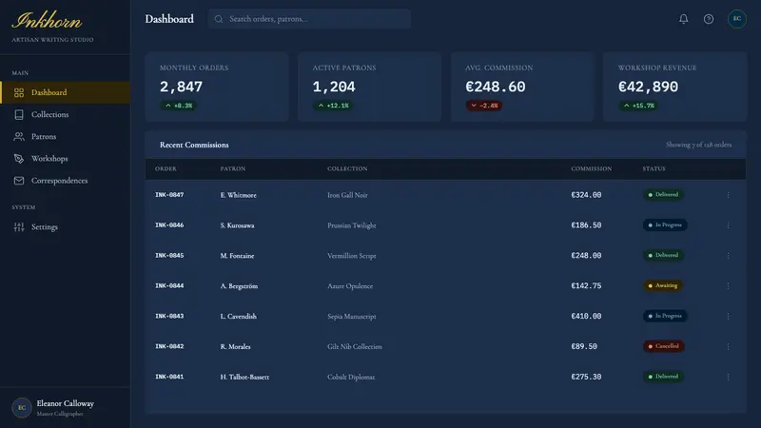Click the Patrons people icon
This screenshot has height=428, width=761.
(x=19, y=136)
